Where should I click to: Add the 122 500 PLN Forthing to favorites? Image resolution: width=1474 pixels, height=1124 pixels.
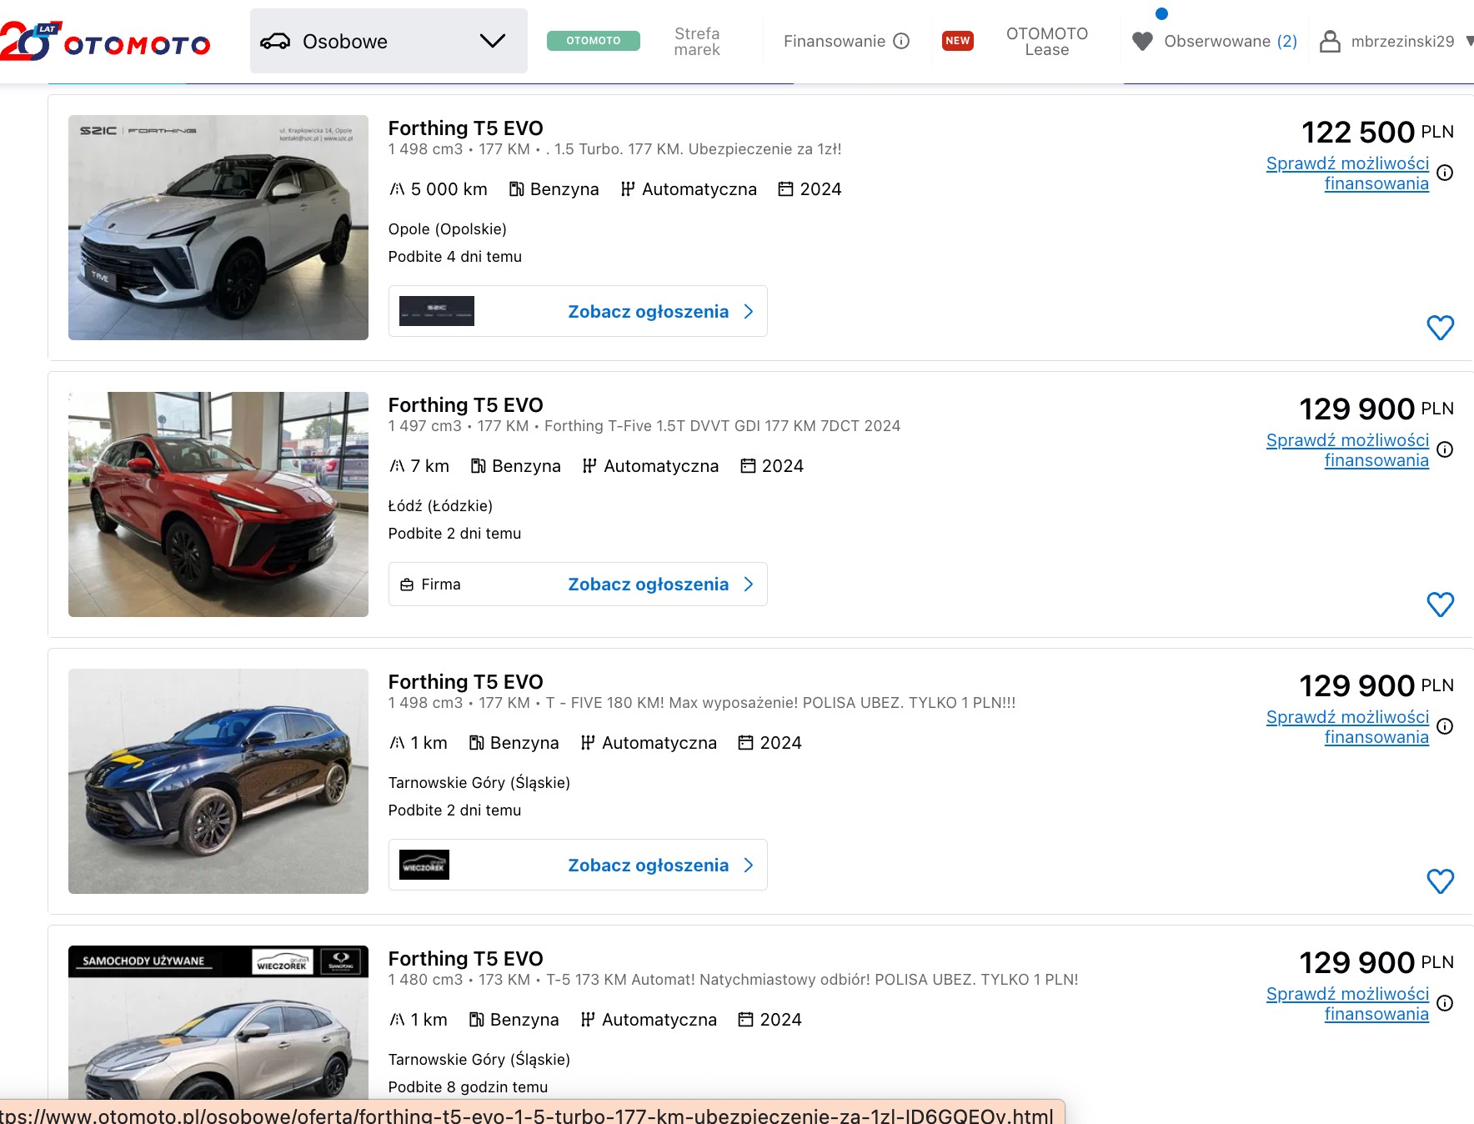point(1440,328)
